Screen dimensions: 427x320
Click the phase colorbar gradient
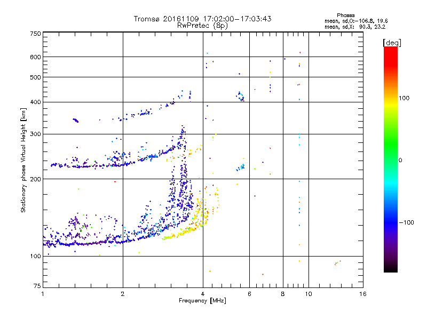(391, 159)
